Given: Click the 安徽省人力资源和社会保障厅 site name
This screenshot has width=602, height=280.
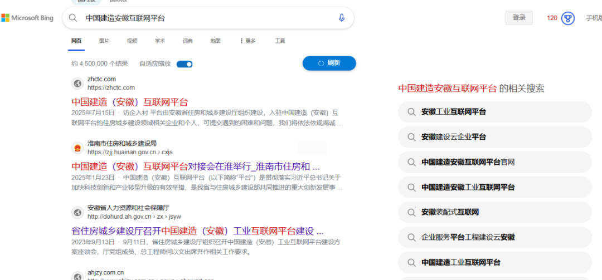Looking at the screenshot, I should click(128, 208).
